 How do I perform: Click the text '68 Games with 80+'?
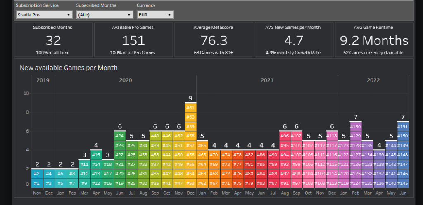tap(214, 53)
